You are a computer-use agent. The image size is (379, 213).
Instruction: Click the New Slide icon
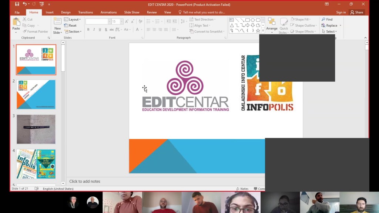(x=57, y=22)
